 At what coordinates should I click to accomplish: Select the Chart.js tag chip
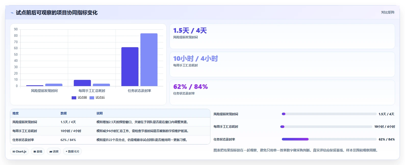(x=19, y=151)
